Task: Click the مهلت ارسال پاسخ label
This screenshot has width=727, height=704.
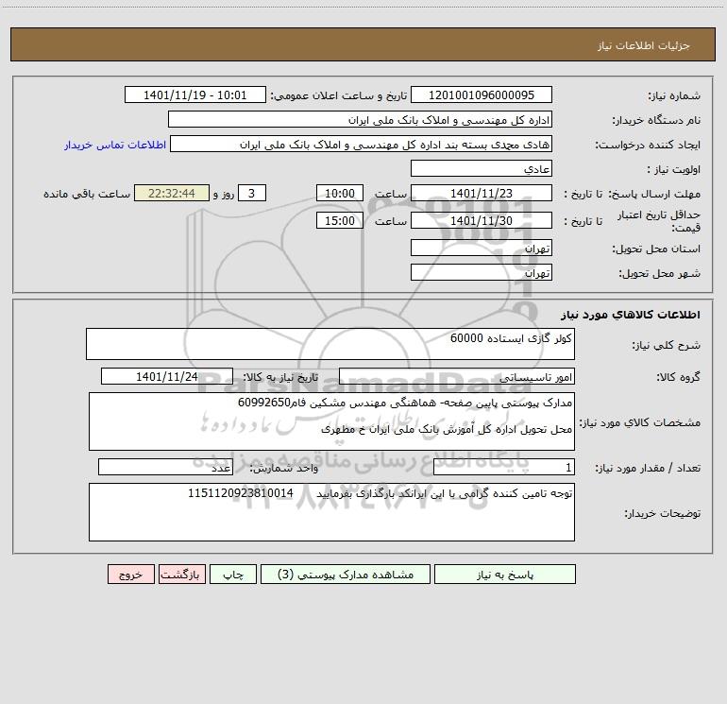Action: tap(654, 194)
